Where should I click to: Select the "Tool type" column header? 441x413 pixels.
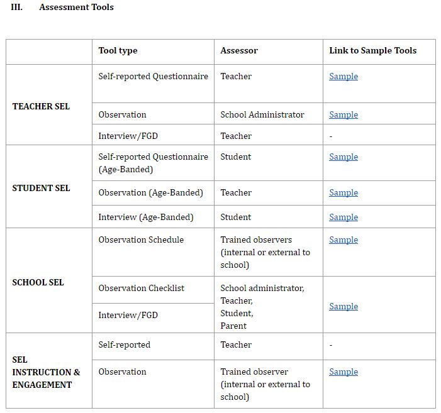[118, 51]
